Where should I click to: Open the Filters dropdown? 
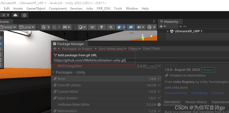click(x=134, y=49)
